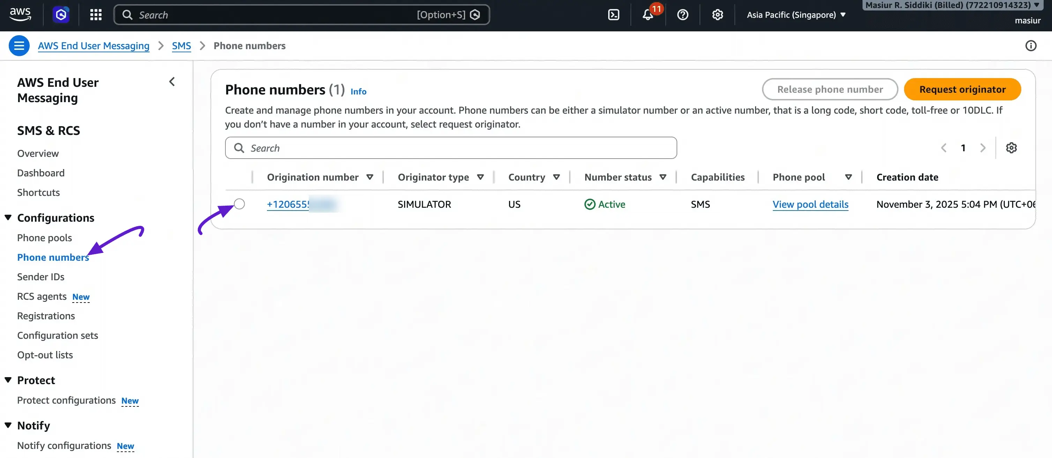
Task: Go to next page arrow
Action: (983, 148)
